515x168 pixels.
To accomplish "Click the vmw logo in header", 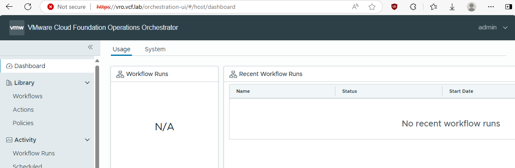I will (17, 28).
